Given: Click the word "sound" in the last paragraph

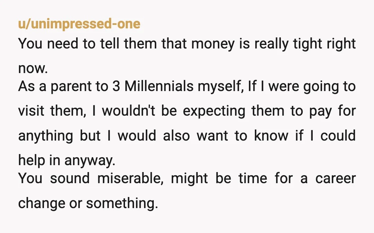Looking at the screenshot, I should coord(70,178).
